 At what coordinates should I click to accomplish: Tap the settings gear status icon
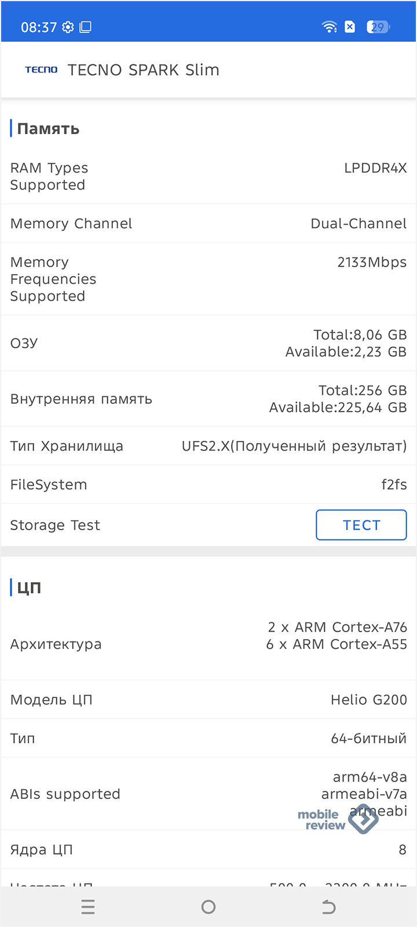point(68,27)
